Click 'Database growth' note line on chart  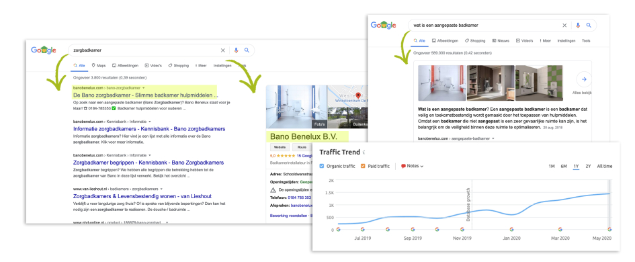pos(469,204)
